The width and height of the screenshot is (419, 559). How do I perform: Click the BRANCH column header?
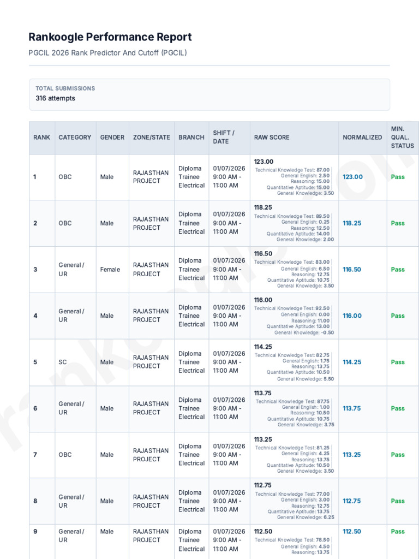[x=191, y=137]
